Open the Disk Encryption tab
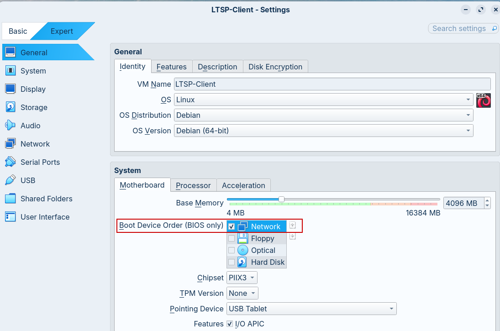 [275, 67]
